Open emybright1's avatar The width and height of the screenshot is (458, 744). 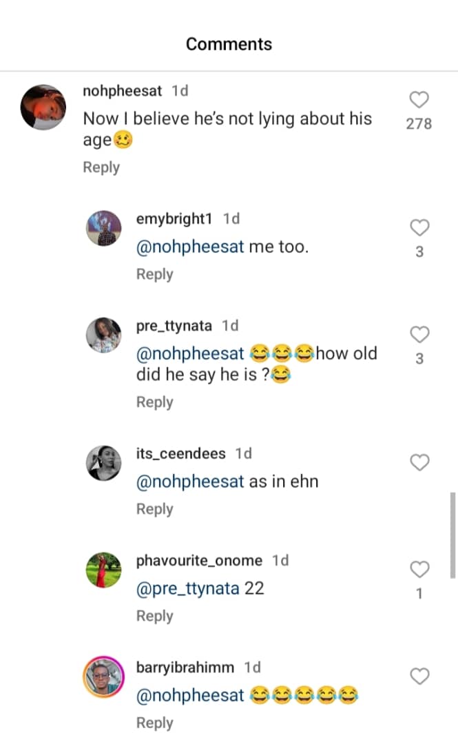pyautogui.click(x=103, y=227)
